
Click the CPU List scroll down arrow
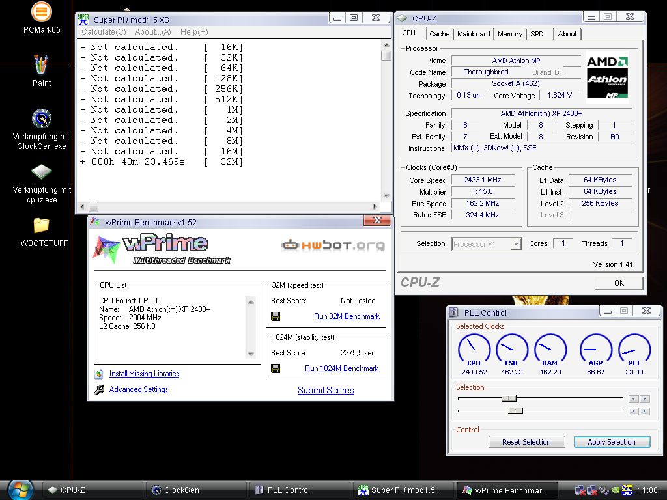tap(251, 354)
